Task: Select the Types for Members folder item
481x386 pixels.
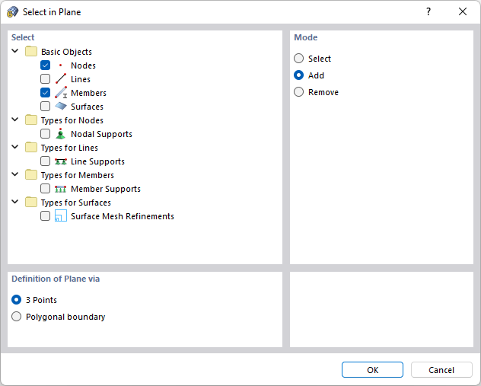Action: (x=77, y=175)
